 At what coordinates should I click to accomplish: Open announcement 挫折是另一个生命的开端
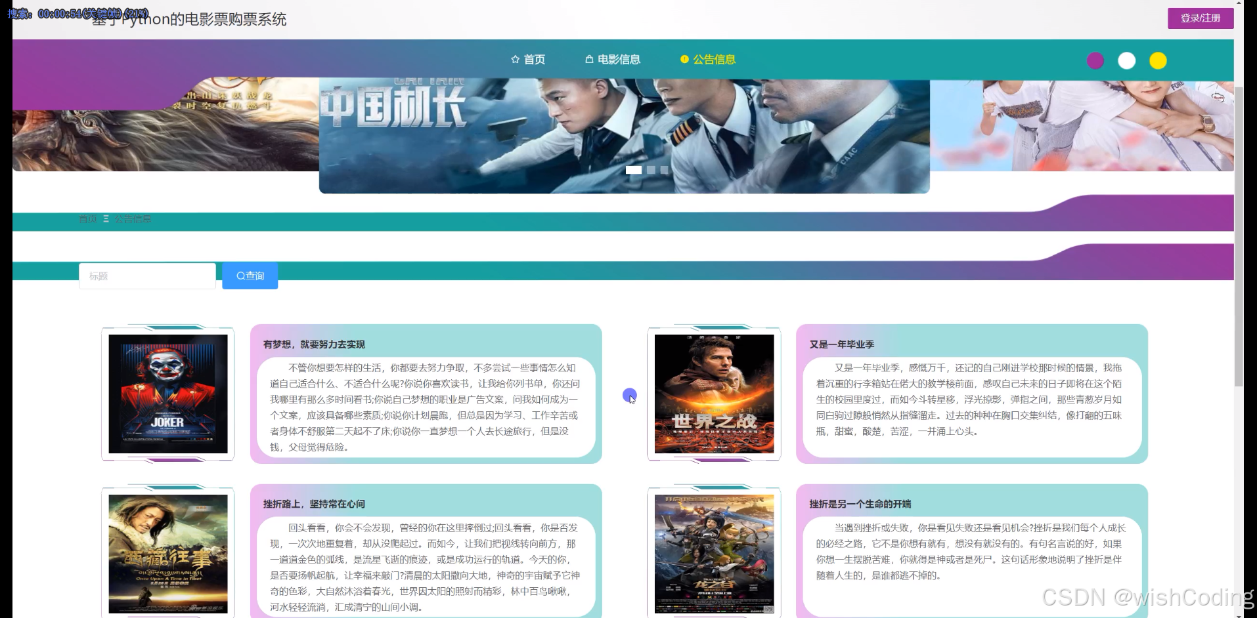tap(860, 504)
